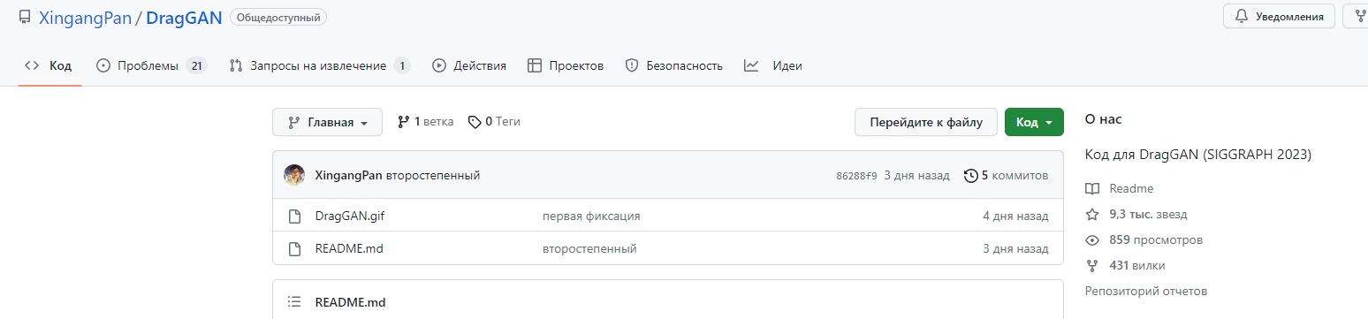The width and height of the screenshot is (1368, 319).
Task: Click the XingangPan avatar in commit row
Action: (x=294, y=175)
